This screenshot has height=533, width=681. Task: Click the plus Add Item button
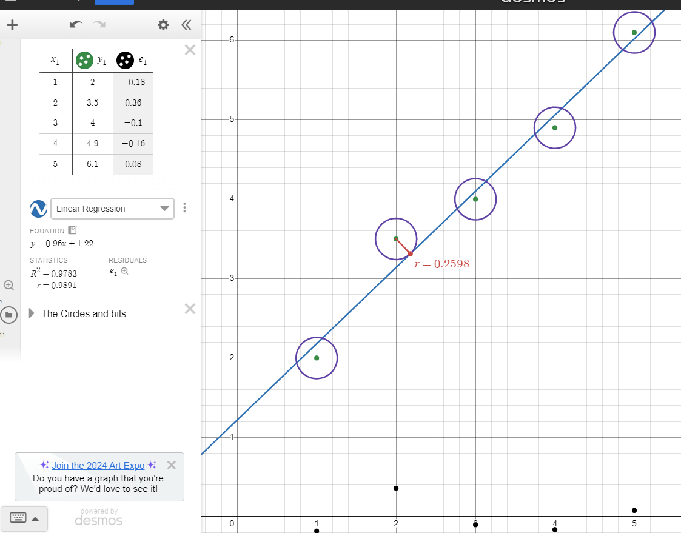click(13, 25)
